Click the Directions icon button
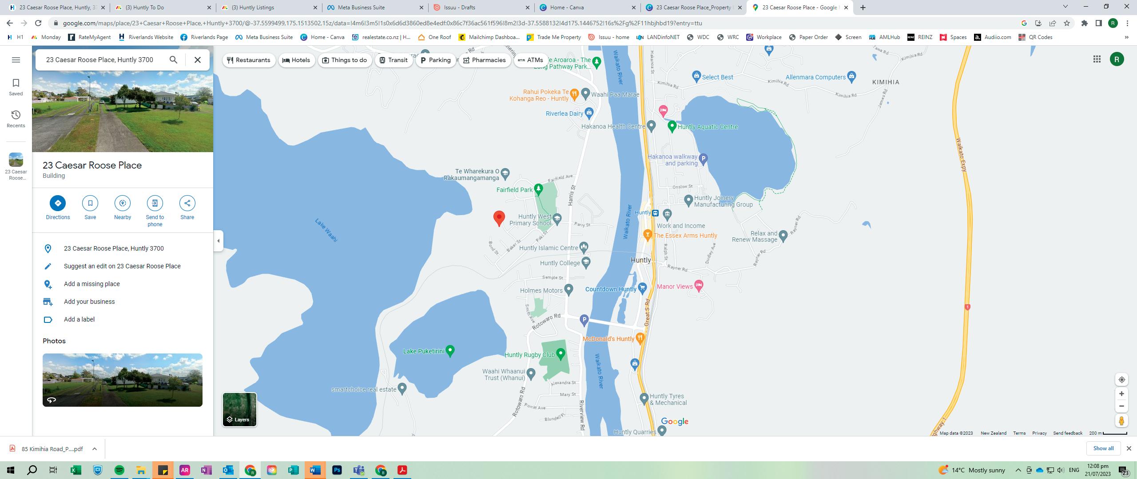 click(x=58, y=203)
